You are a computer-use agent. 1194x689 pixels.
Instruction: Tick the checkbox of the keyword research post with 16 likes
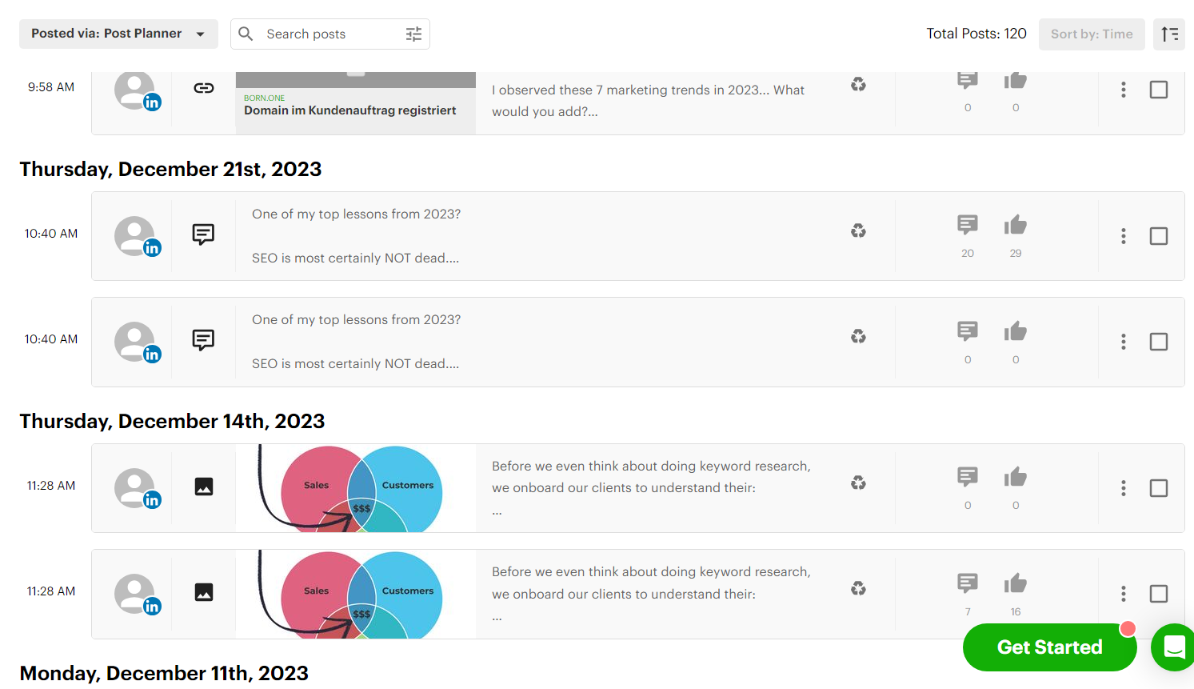(x=1158, y=594)
